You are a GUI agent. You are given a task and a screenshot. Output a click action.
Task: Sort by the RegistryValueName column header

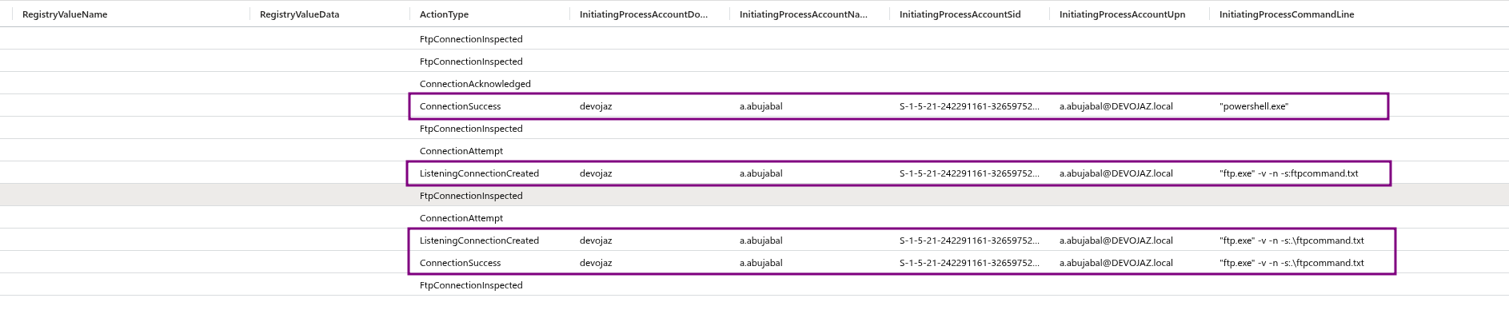point(65,14)
